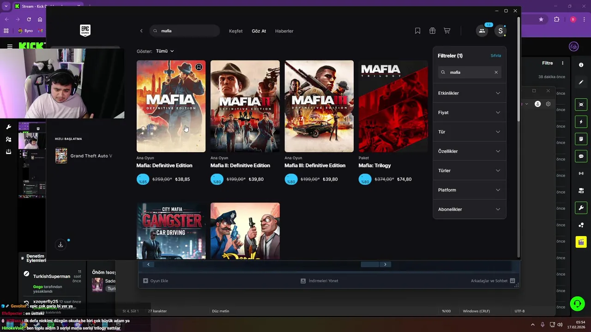Open Mafia III: Definitive Edition title link
The image size is (591, 332).
click(315, 166)
